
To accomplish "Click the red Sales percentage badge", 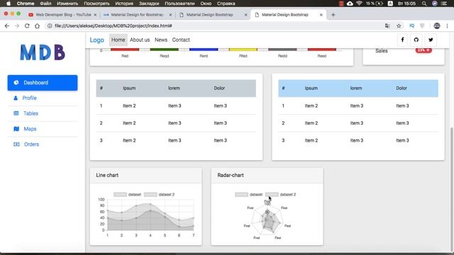I will click(423, 50).
